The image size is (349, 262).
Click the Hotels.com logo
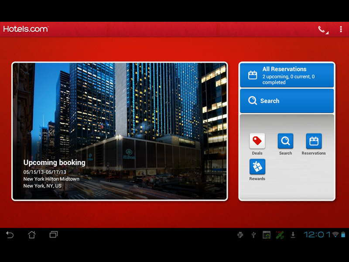pyautogui.click(x=26, y=29)
